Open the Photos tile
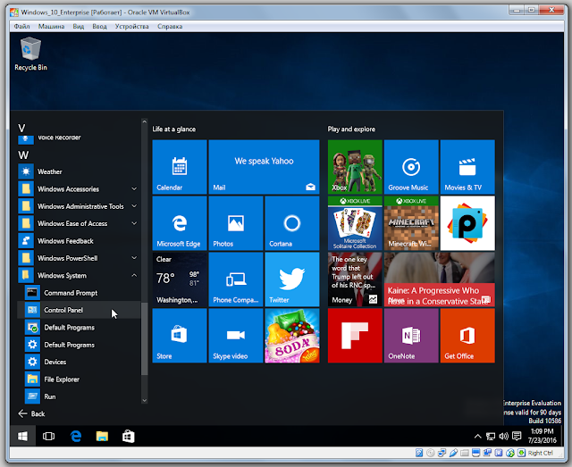The image size is (572, 467). point(236,223)
